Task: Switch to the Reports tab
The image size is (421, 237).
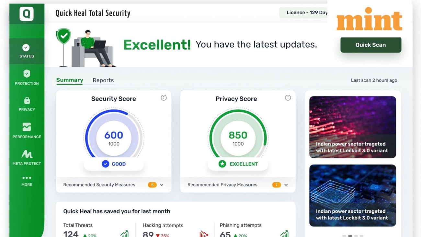Action: coord(103,80)
